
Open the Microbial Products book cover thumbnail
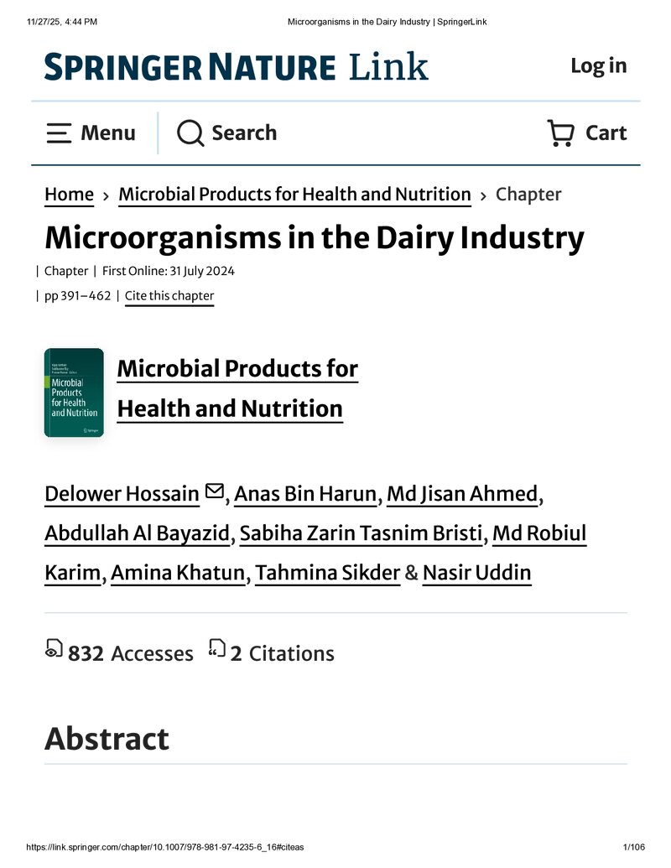coord(74,392)
